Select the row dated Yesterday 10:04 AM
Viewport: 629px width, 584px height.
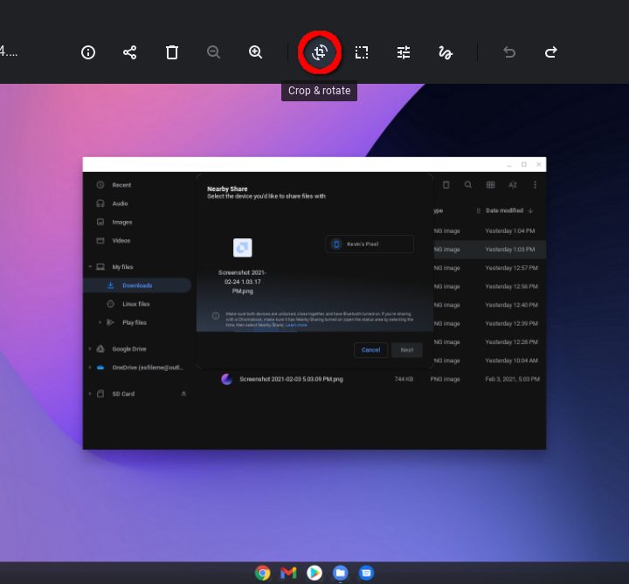(489, 361)
